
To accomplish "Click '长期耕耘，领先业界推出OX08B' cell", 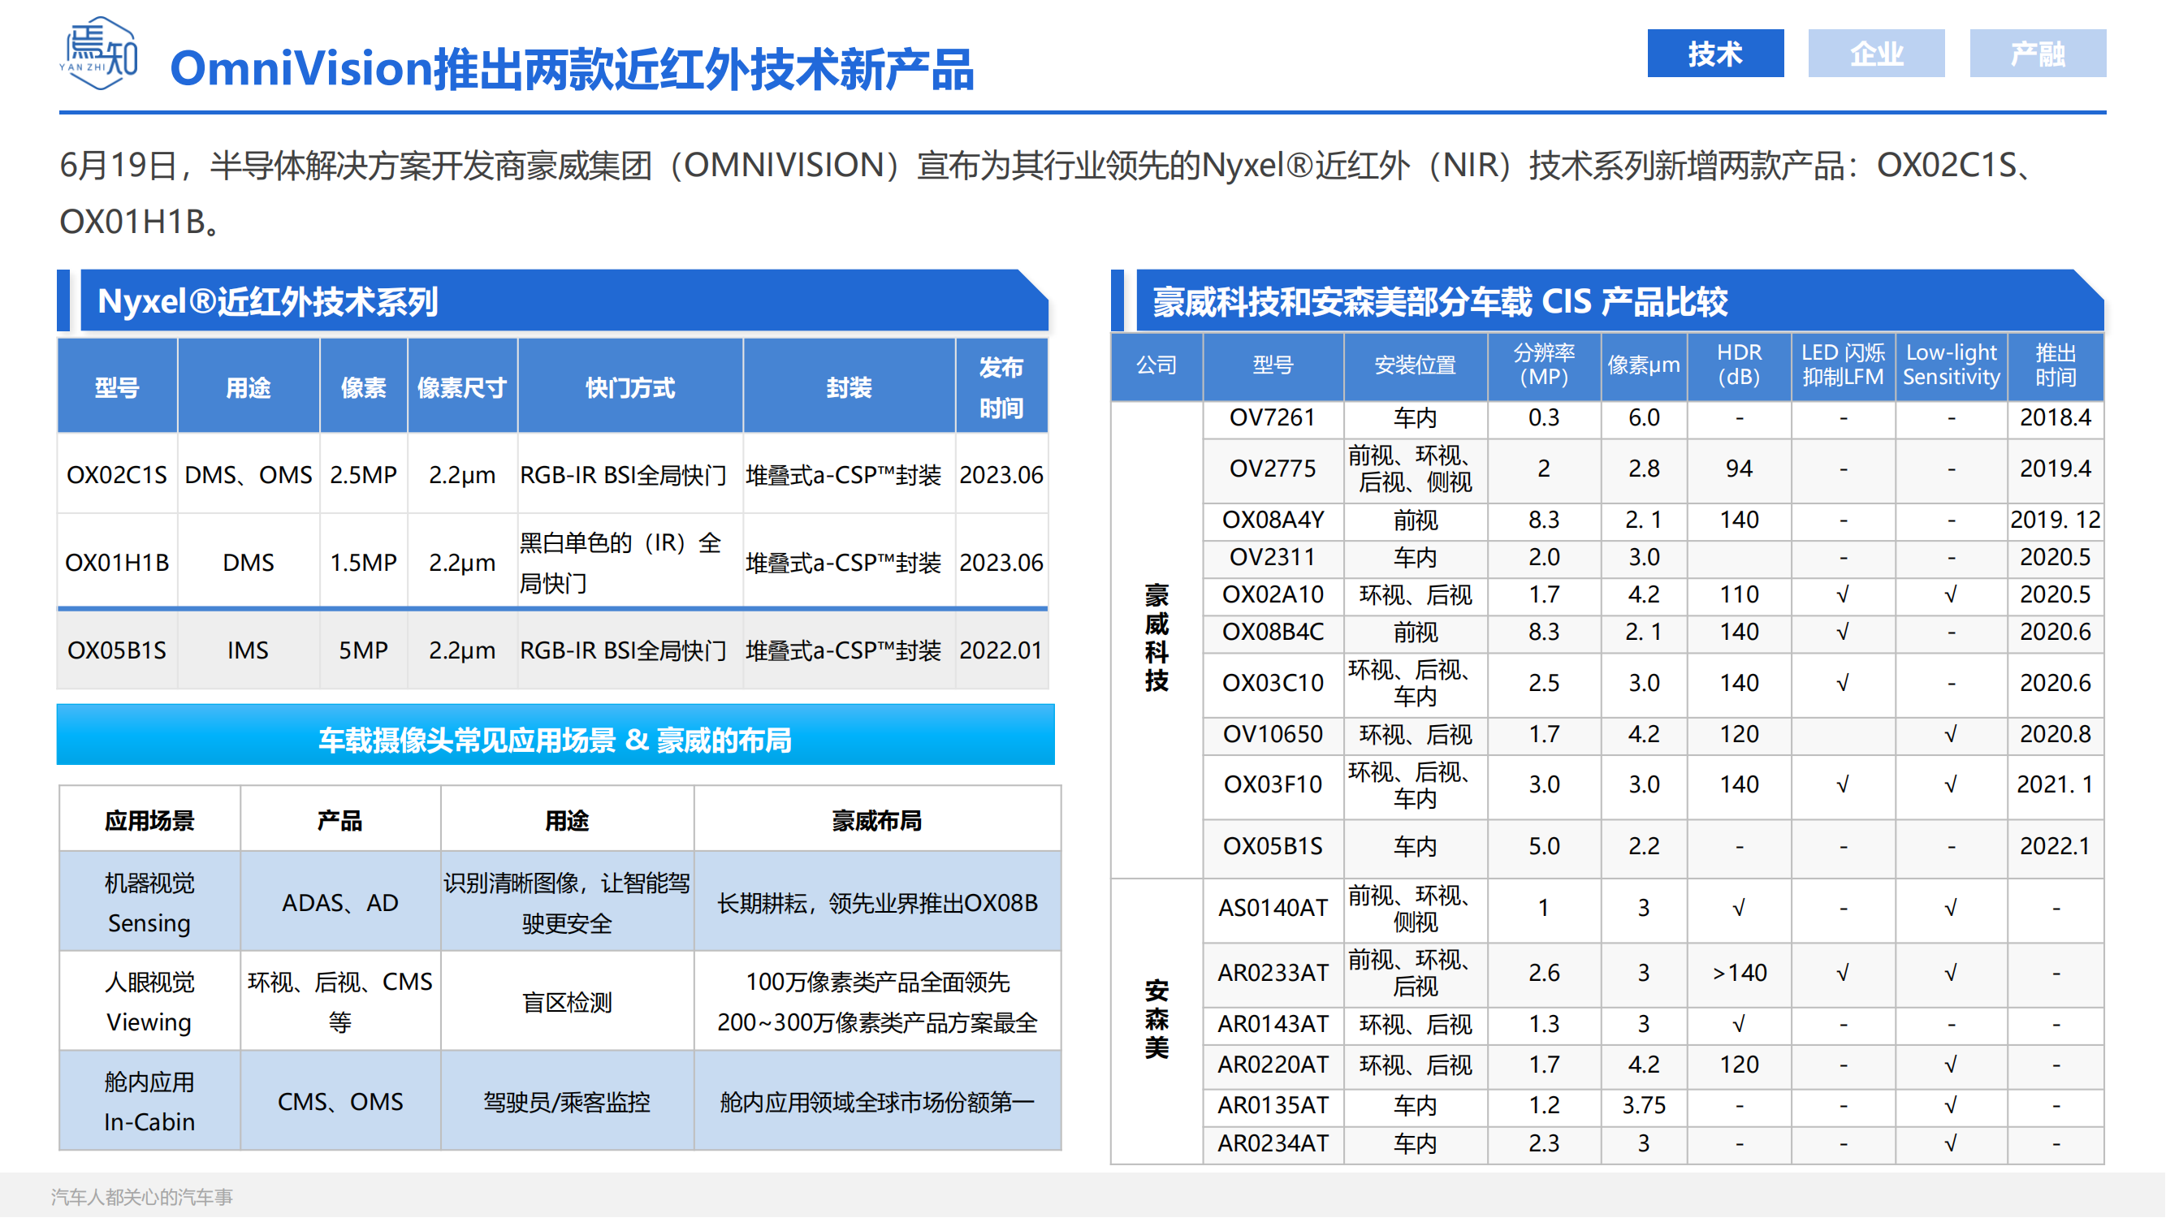I will pos(877,903).
